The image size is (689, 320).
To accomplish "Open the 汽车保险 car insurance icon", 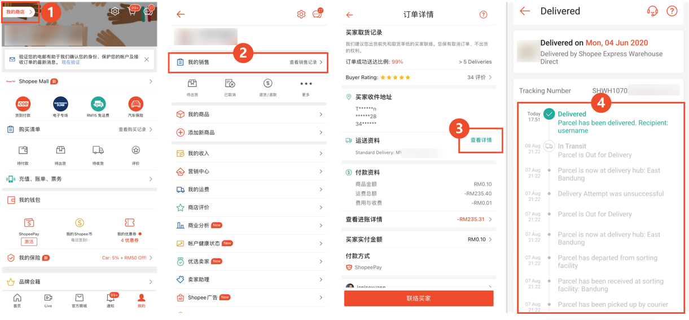I will 135,104.
